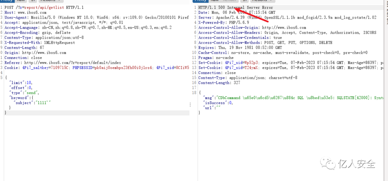Click the panel divider three-dot handle
This screenshot has width=388, height=181.
tap(190, 105)
